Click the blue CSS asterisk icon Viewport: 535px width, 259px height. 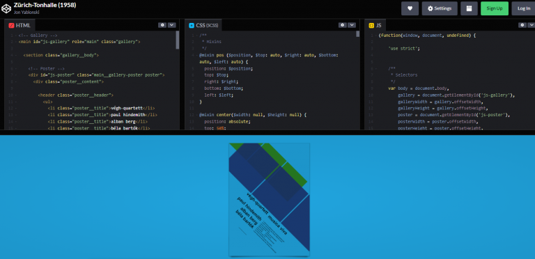pos(192,25)
